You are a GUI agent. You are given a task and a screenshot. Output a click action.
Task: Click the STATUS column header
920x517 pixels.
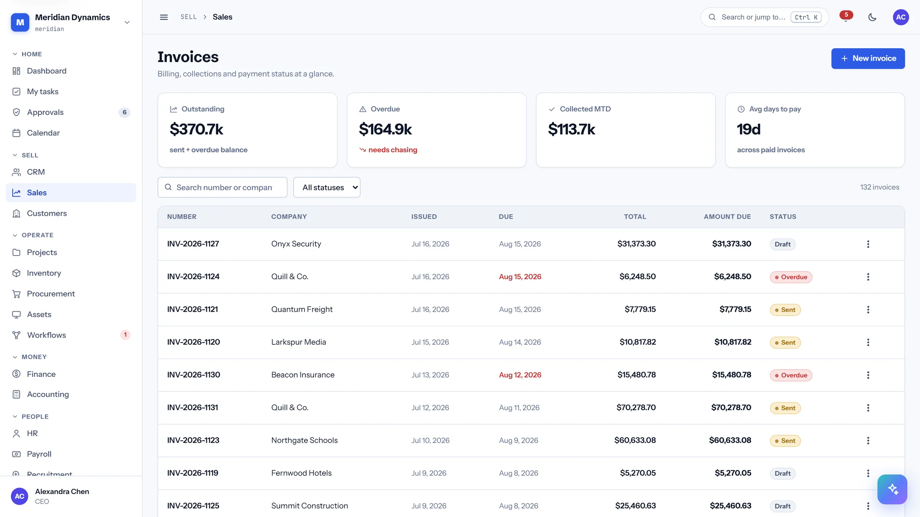(783, 217)
